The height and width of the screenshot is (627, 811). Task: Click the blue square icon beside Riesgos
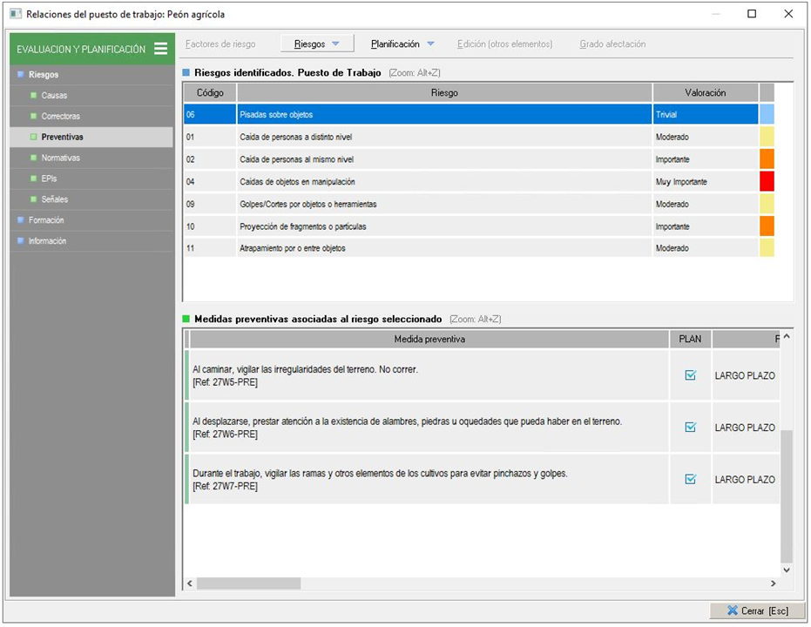pos(21,75)
